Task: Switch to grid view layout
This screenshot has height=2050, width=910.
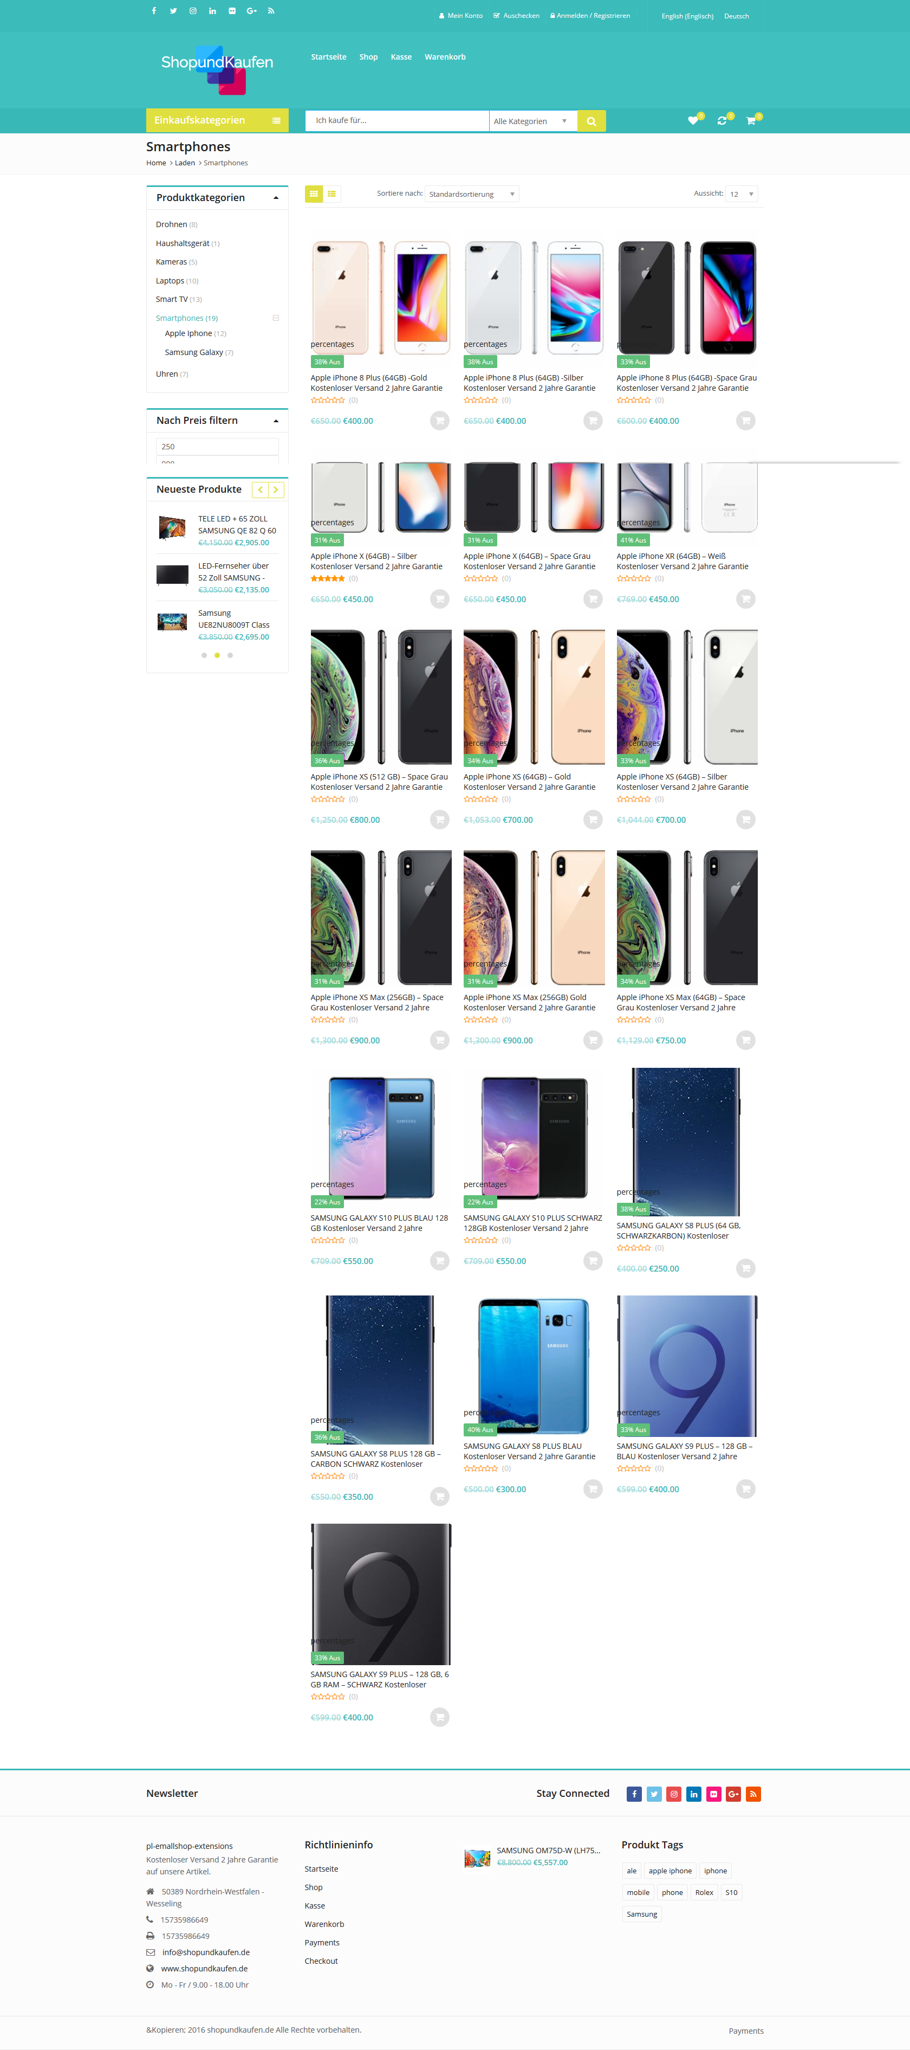Action: (x=314, y=194)
